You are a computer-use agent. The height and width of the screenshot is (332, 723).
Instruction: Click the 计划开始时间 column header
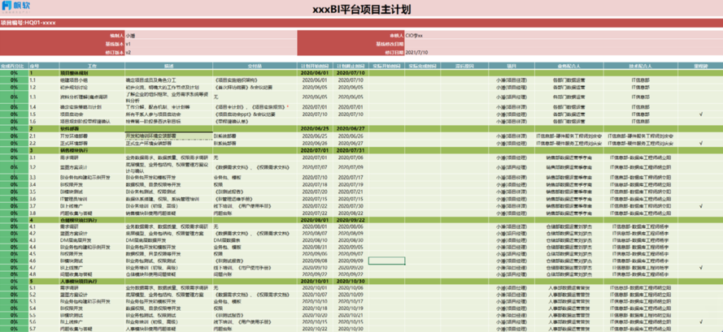tap(315, 66)
